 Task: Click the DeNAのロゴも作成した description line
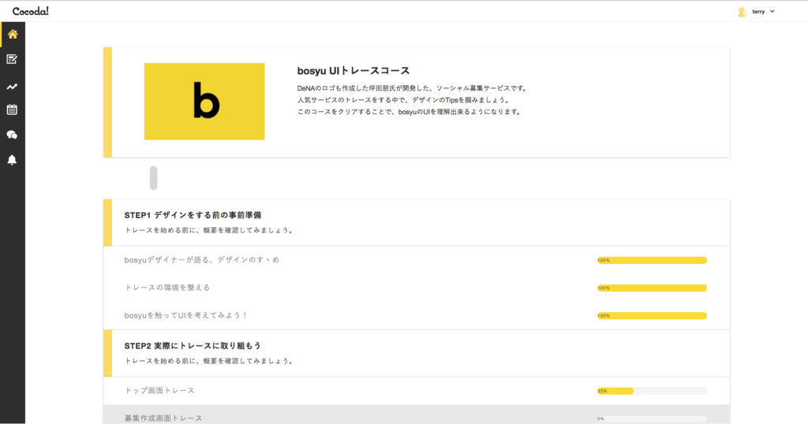pyautogui.click(x=413, y=88)
